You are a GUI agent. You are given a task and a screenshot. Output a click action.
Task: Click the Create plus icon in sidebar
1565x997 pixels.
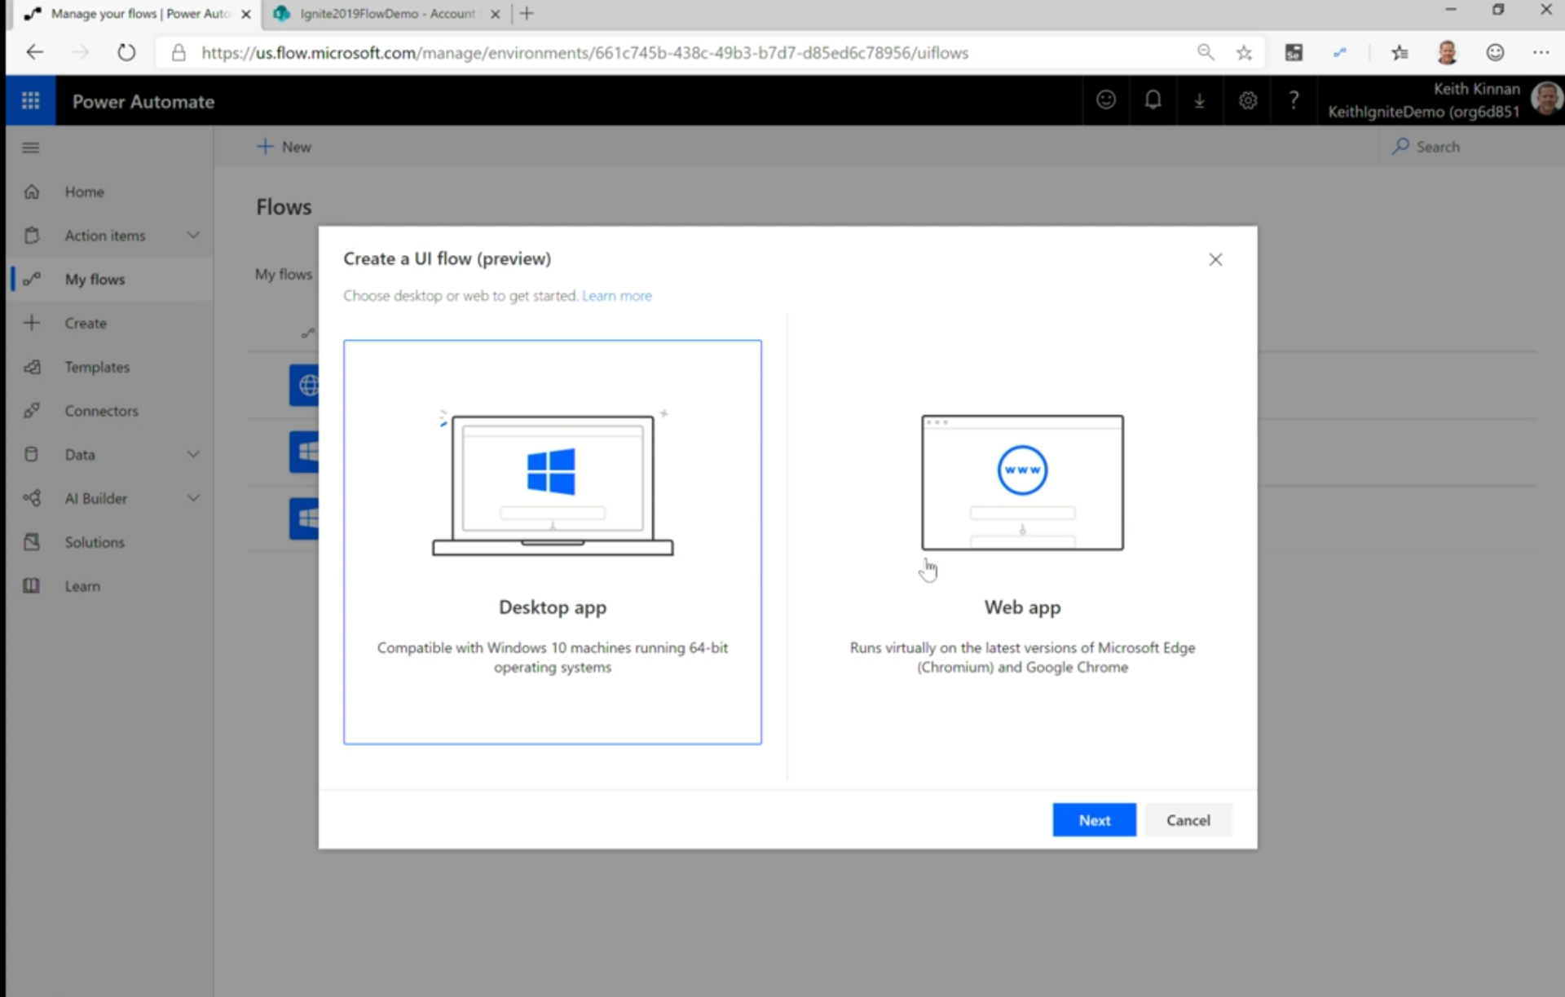(32, 323)
